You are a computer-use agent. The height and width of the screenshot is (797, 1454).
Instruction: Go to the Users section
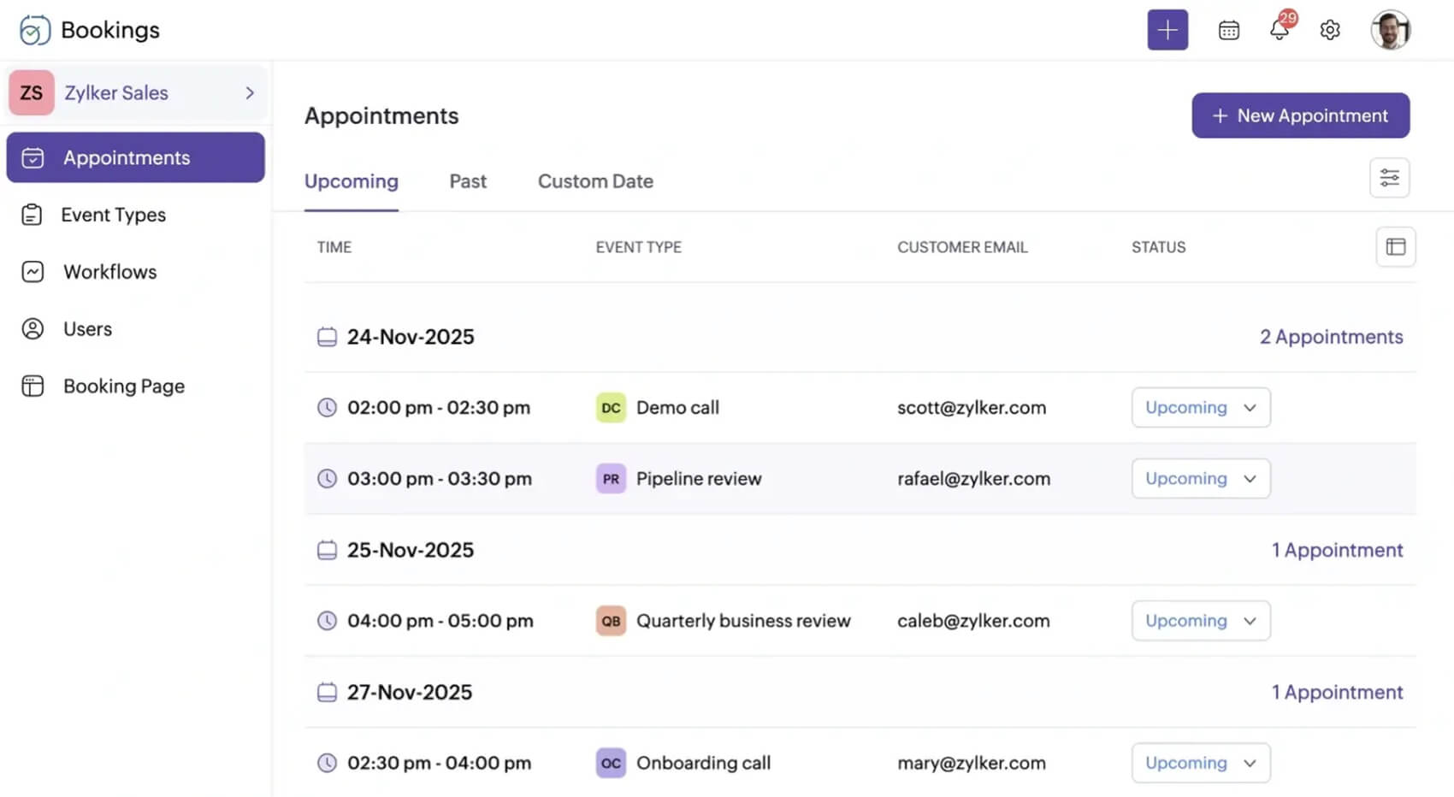click(86, 328)
